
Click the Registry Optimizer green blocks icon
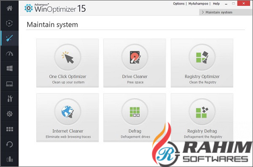(202, 57)
